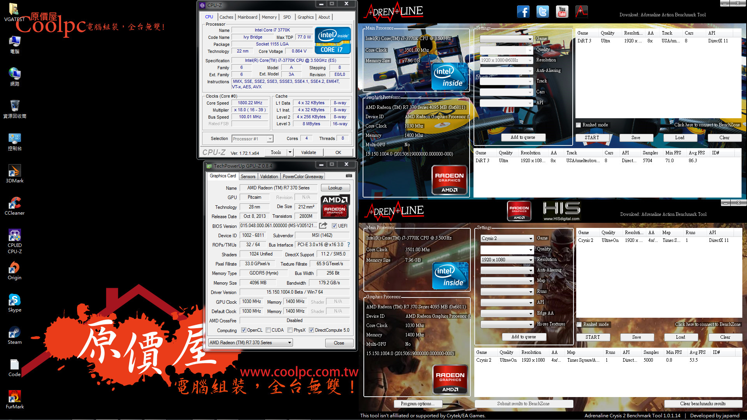
Task: Open the 1920 x 1080 resolution dropdown
Action: pos(507,260)
